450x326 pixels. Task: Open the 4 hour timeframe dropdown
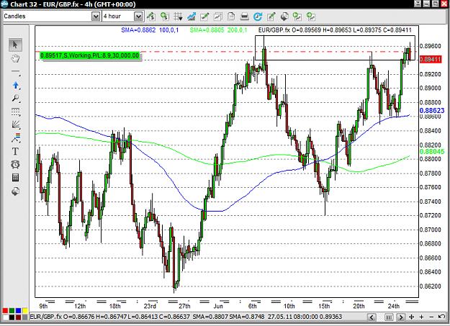click(139, 17)
